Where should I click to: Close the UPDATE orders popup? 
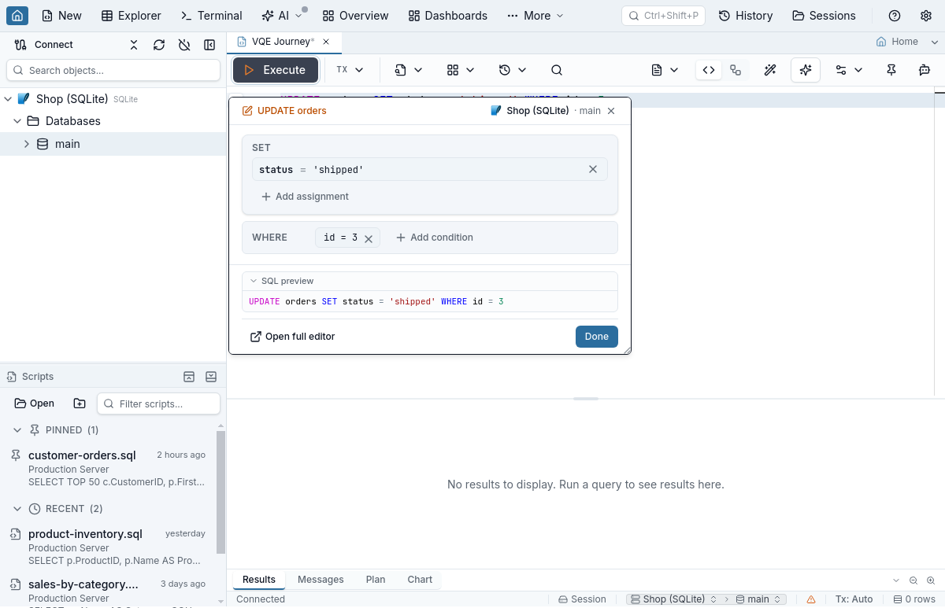tap(611, 111)
